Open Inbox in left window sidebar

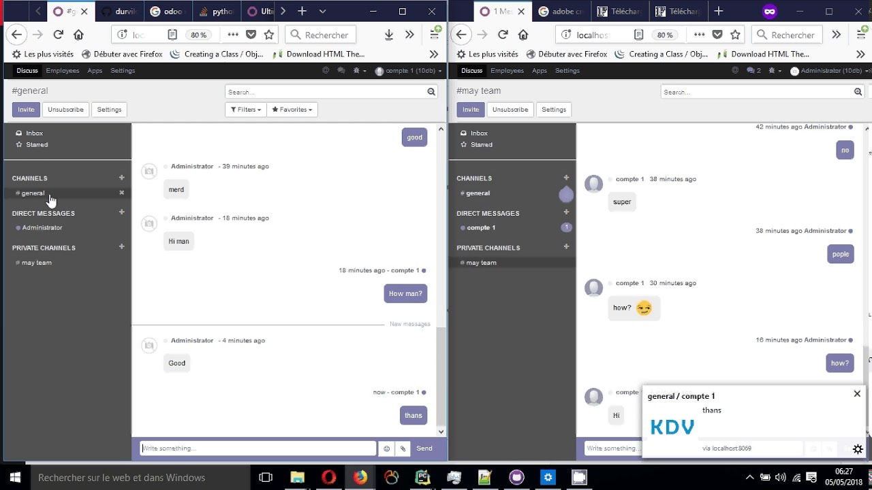pyautogui.click(x=34, y=133)
